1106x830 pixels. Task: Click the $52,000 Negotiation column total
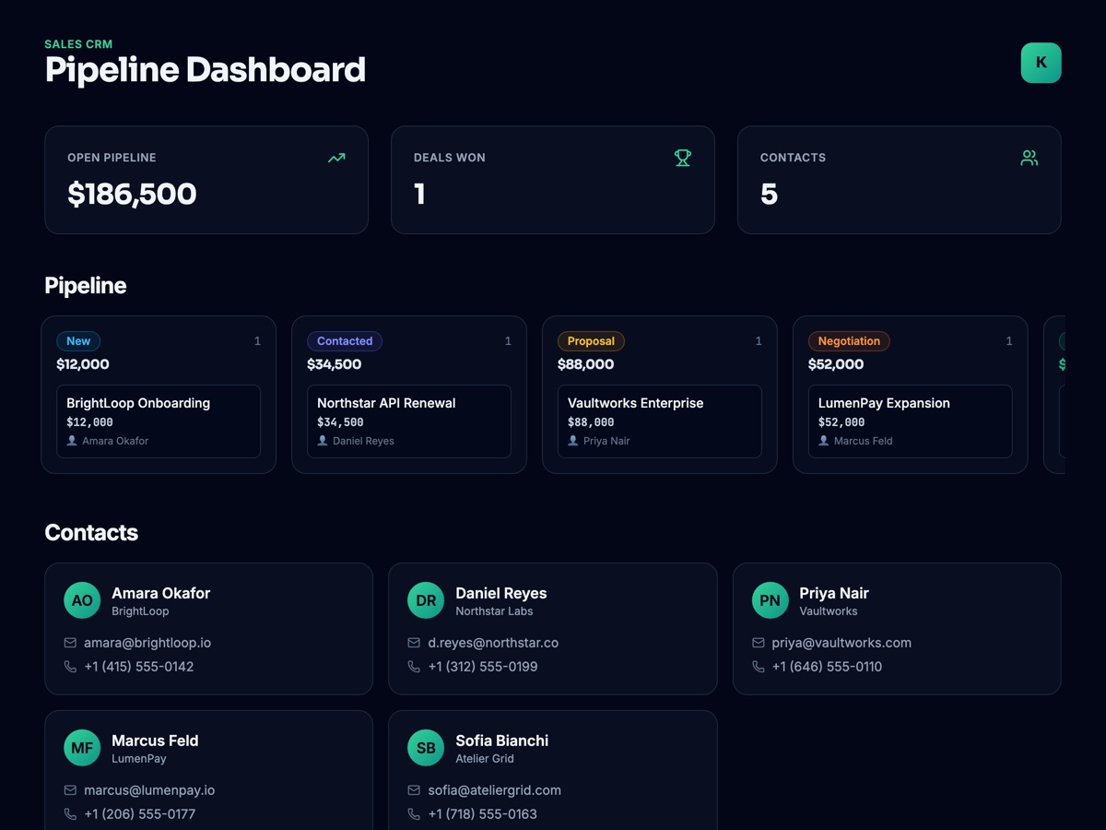836,364
